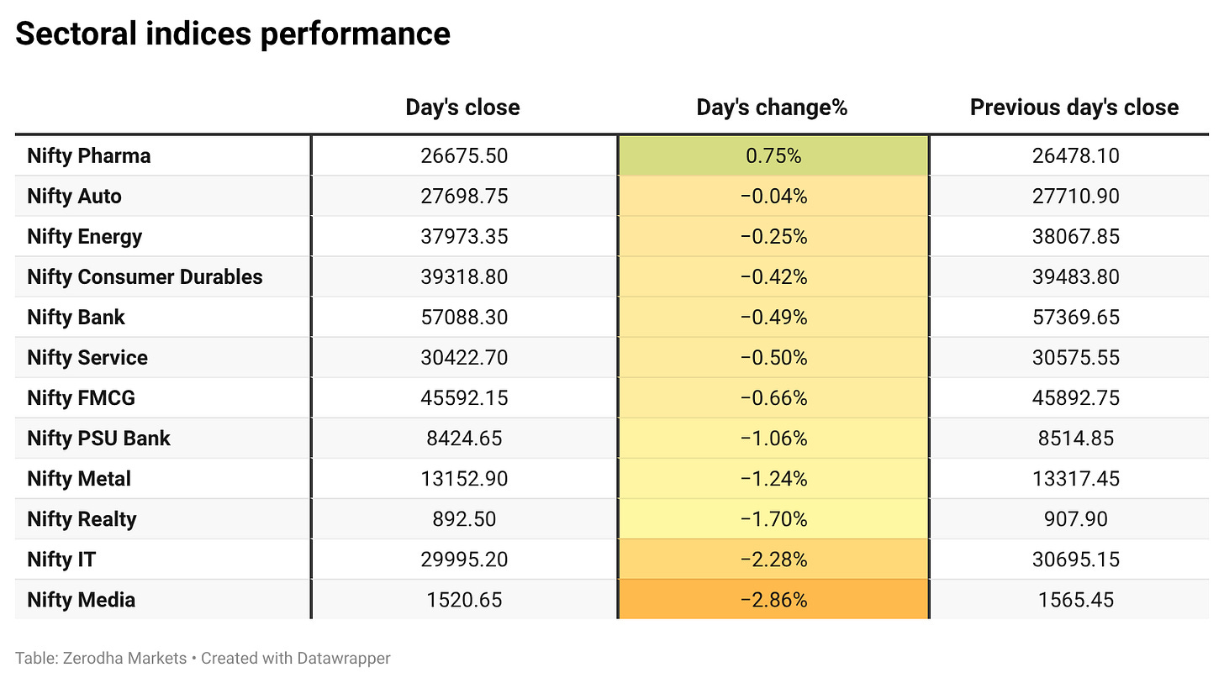Click the orange -2.86% Nifty Media cell
The height and width of the screenshot is (683, 1224).
pos(773,600)
